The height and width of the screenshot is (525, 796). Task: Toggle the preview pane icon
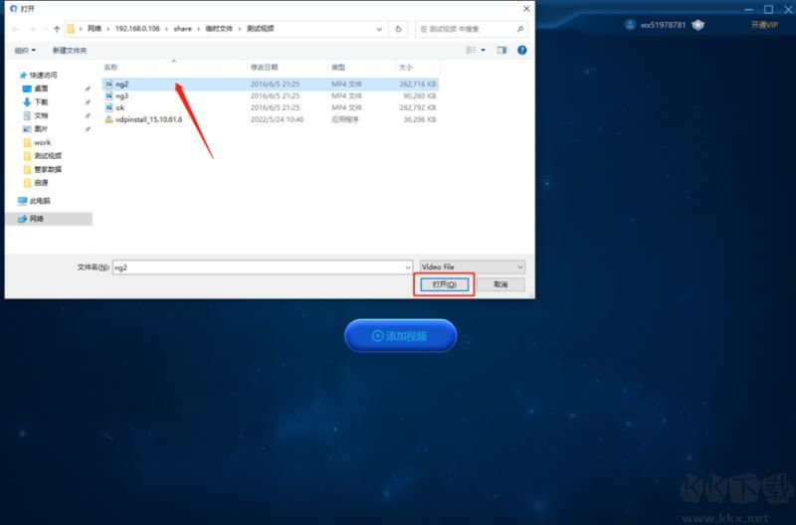pos(501,50)
